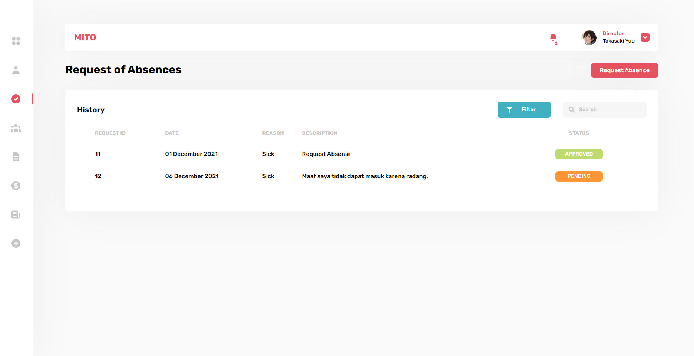Click the document page sidebar icon
This screenshot has height=356, width=694.
[16, 157]
